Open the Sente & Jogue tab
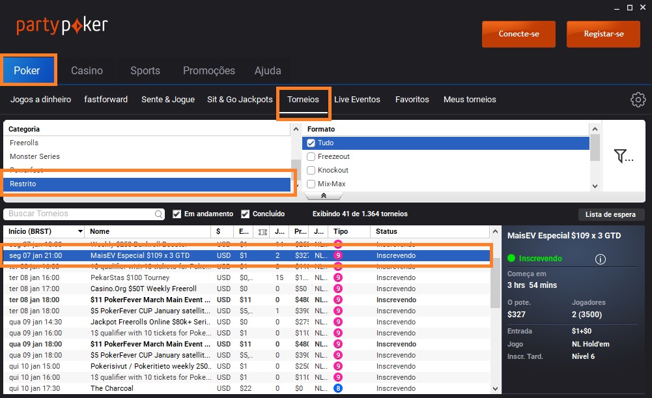Viewport: 652px width, 398px height. (168, 100)
